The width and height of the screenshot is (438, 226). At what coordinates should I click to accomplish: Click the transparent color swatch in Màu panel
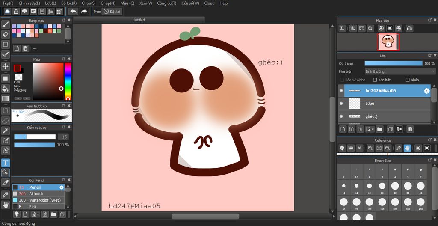(x=19, y=77)
